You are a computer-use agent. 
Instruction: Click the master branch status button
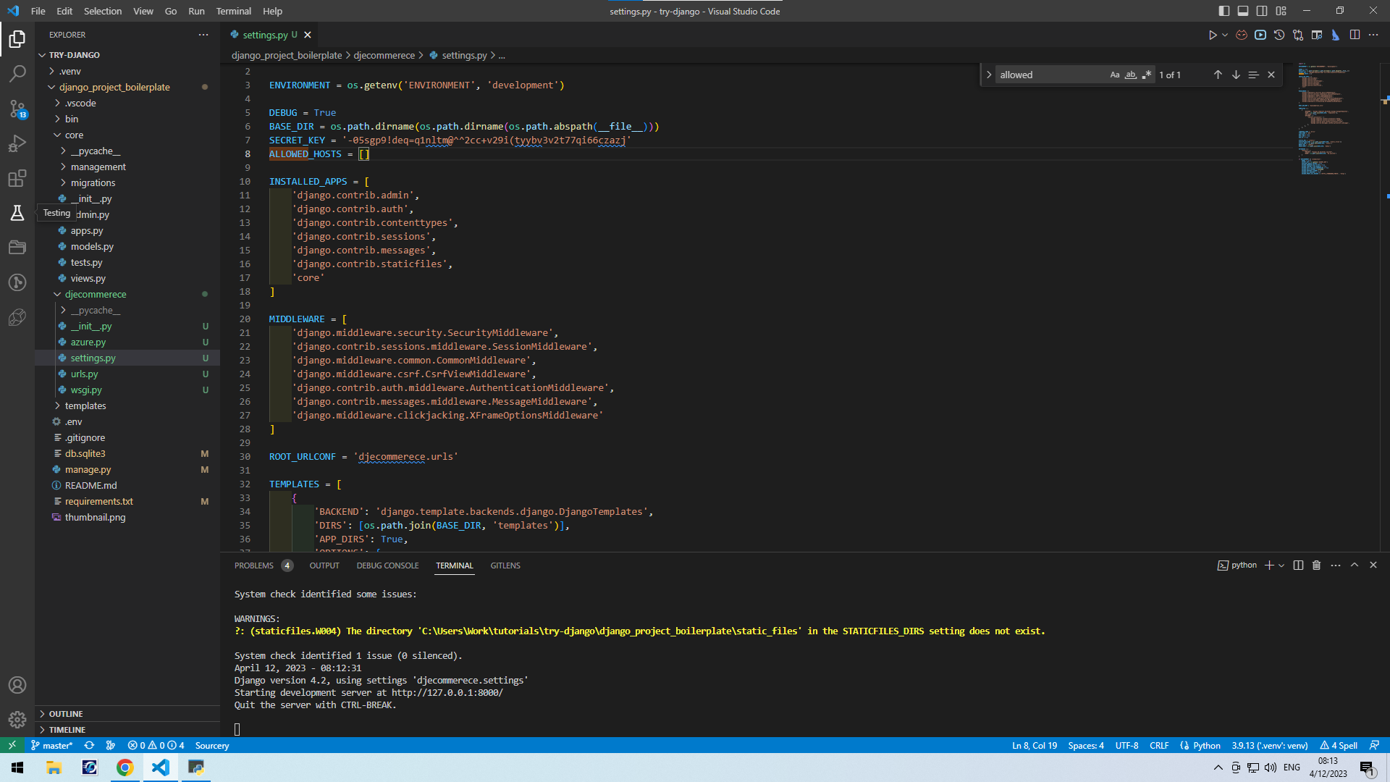click(x=52, y=745)
